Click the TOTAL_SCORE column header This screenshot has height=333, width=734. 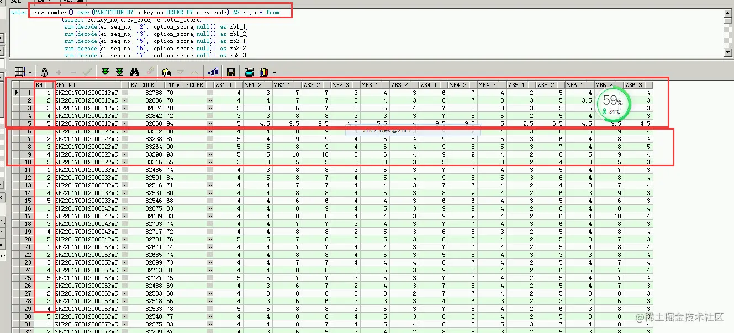click(x=189, y=85)
